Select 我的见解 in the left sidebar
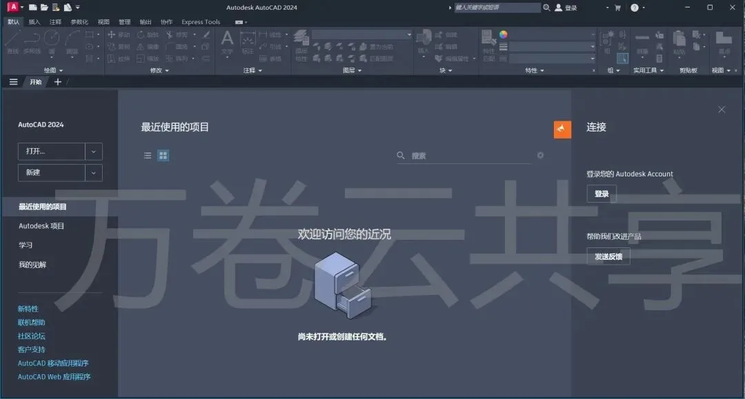Screen dimensions: 745x399 click(x=32, y=264)
